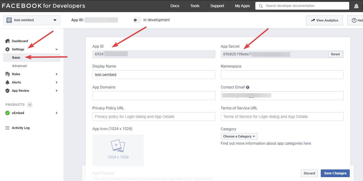Image resolution: width=363 pixels, height=181 pixels.
Task: Open the Choose a Category dropdown
Action: pos(239,136)
